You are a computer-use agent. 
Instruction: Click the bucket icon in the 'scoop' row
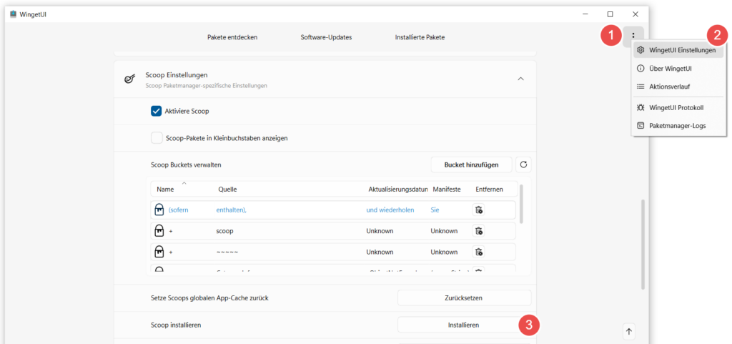(159, 230)
